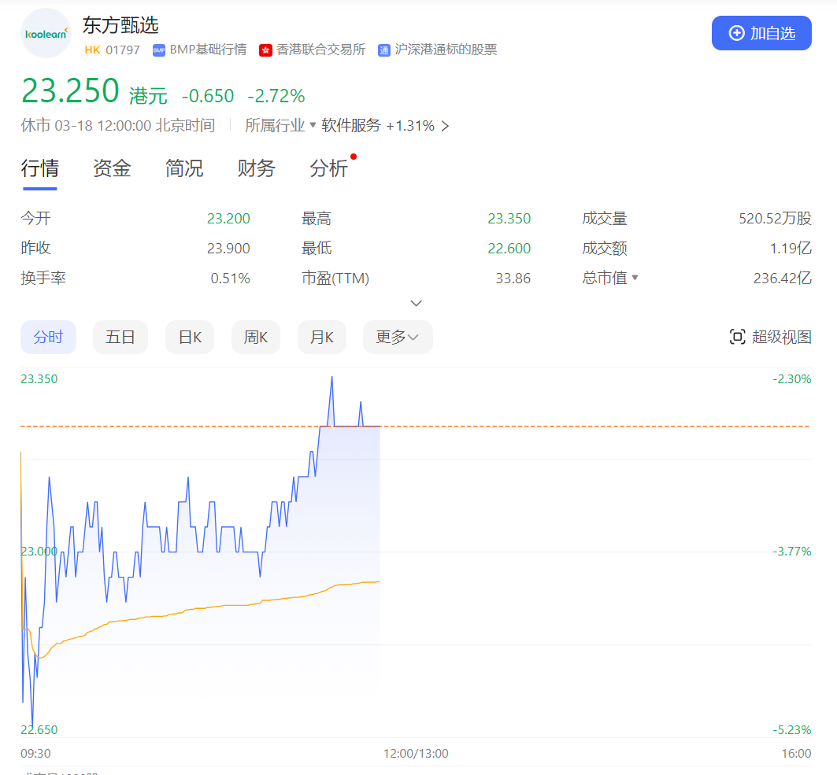Click the 换手率 value 0.51%
This screenshot has width=837, height=775.
pyautogui.click(x=230, y=279)
